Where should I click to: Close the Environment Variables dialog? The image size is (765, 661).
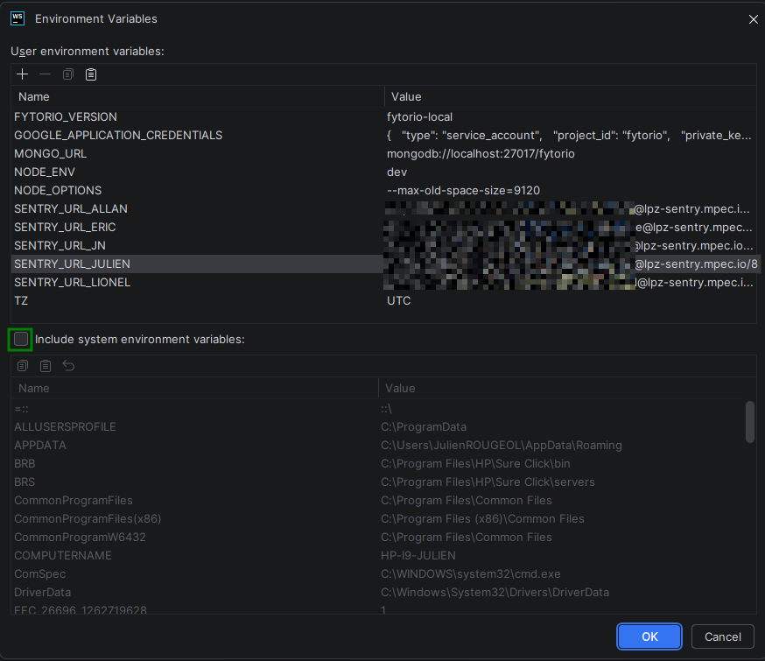[x=754, y=18]
